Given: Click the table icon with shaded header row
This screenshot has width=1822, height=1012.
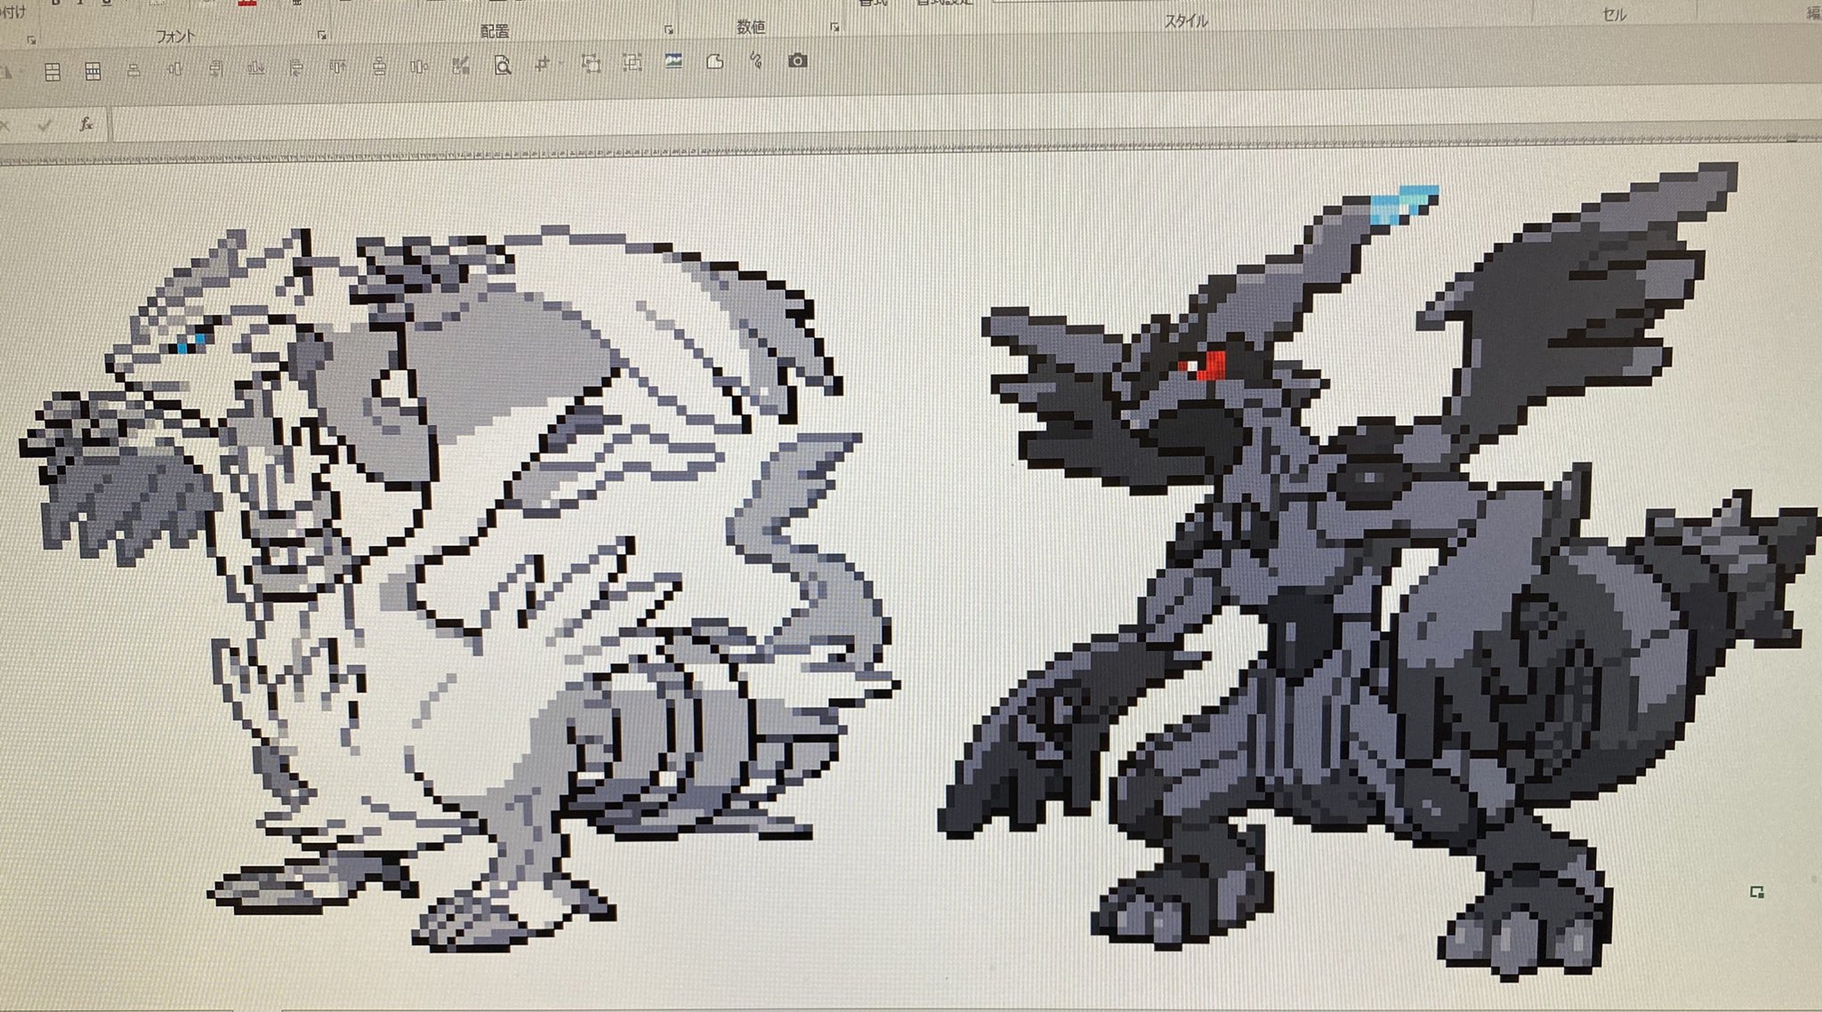Looking at the screenshot, I should point(93,71).
